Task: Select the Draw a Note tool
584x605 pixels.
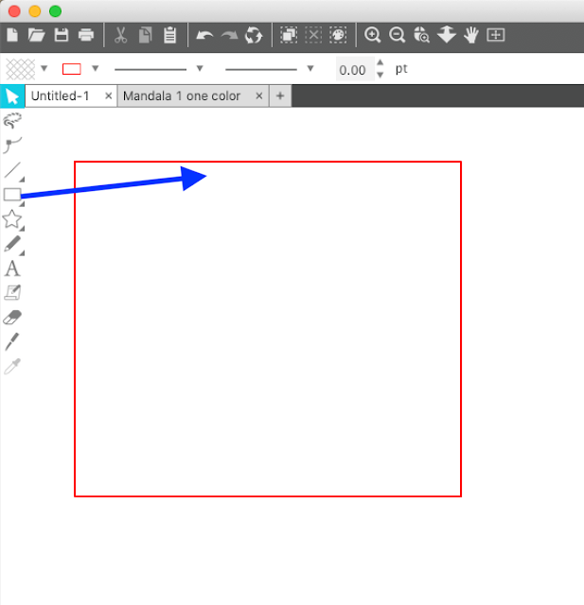Action: coord(12,293)
